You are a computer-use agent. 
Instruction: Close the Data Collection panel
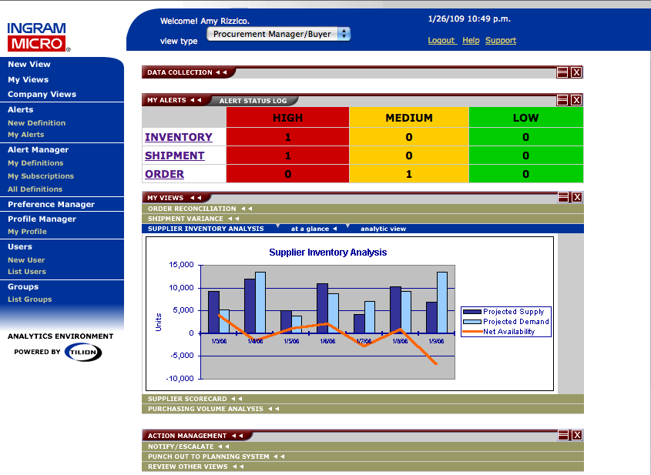576,72
